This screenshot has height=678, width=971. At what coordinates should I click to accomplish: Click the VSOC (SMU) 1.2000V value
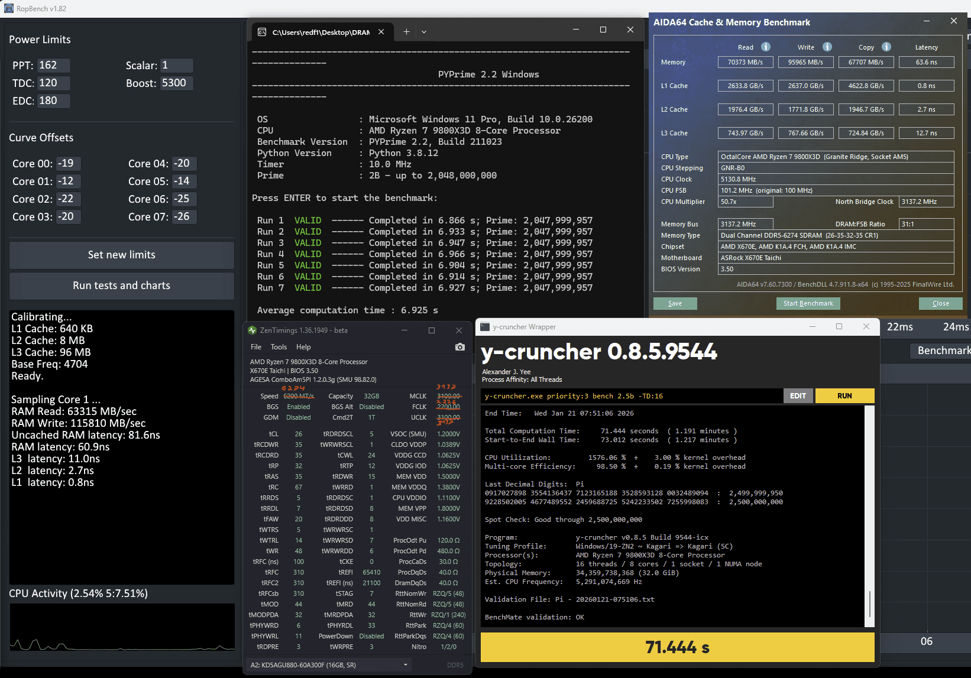[448, 434]
